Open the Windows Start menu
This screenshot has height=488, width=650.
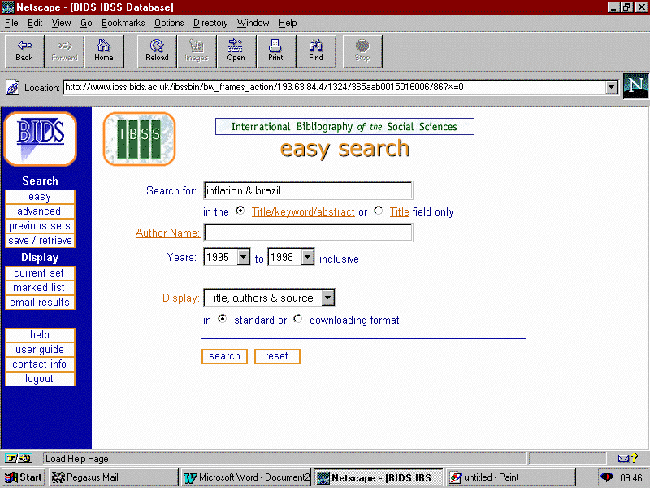24,477
